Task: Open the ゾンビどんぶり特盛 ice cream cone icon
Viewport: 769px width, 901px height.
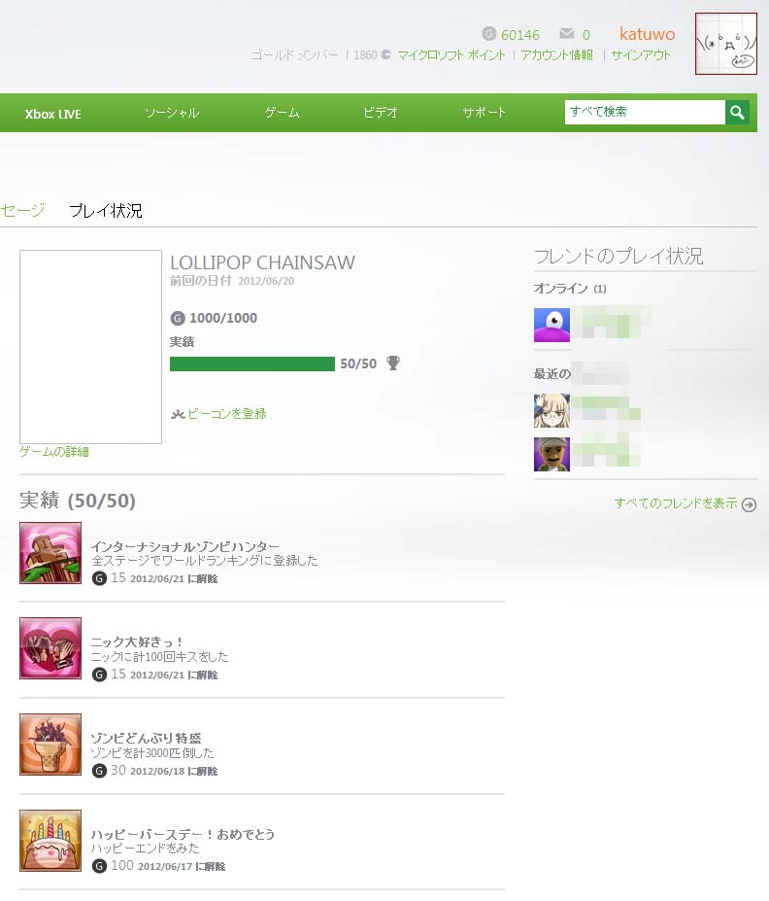Action: [50, 745]
